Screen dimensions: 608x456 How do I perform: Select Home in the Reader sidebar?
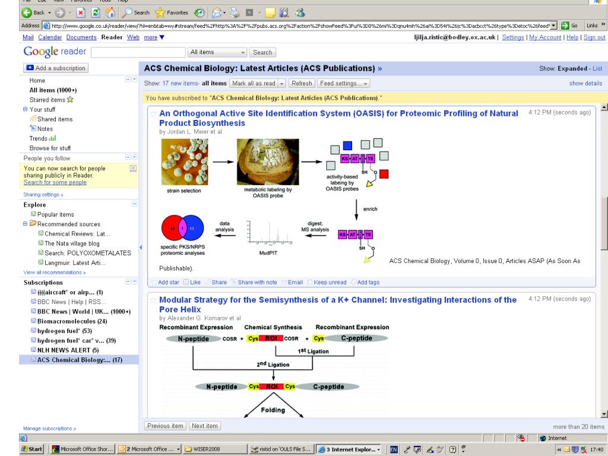(x=37, y=80)
